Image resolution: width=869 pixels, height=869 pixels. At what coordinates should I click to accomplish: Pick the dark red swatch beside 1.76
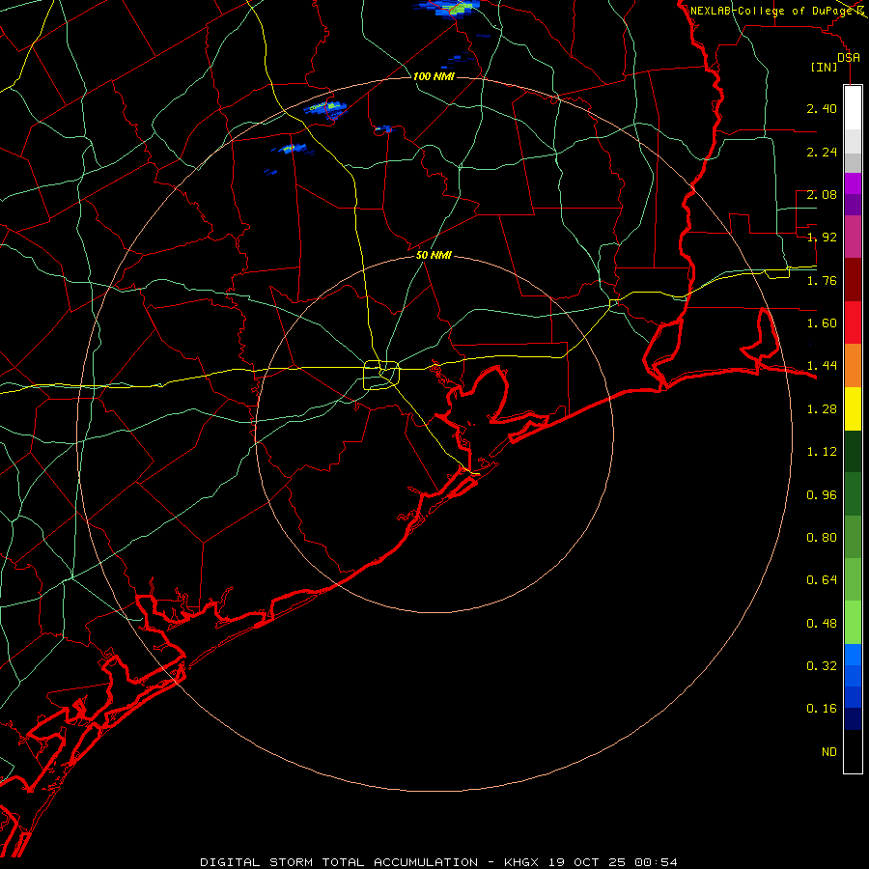(x=853, y=280)
